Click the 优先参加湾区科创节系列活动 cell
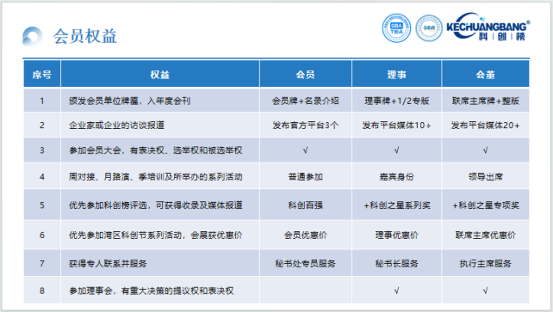553x312 pixels. 160,235
